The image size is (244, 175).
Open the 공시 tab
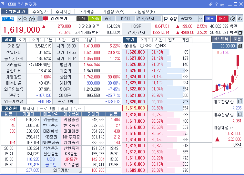(x=65, y=108)
